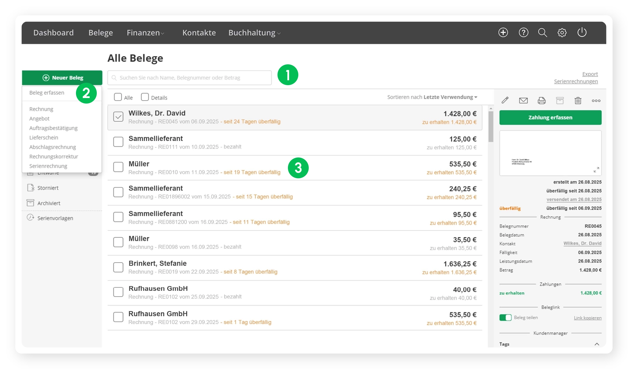The width and height of the screenshot is (634, 375).
Task: Archive document via box icon
Action: click(x=560, y=100)
